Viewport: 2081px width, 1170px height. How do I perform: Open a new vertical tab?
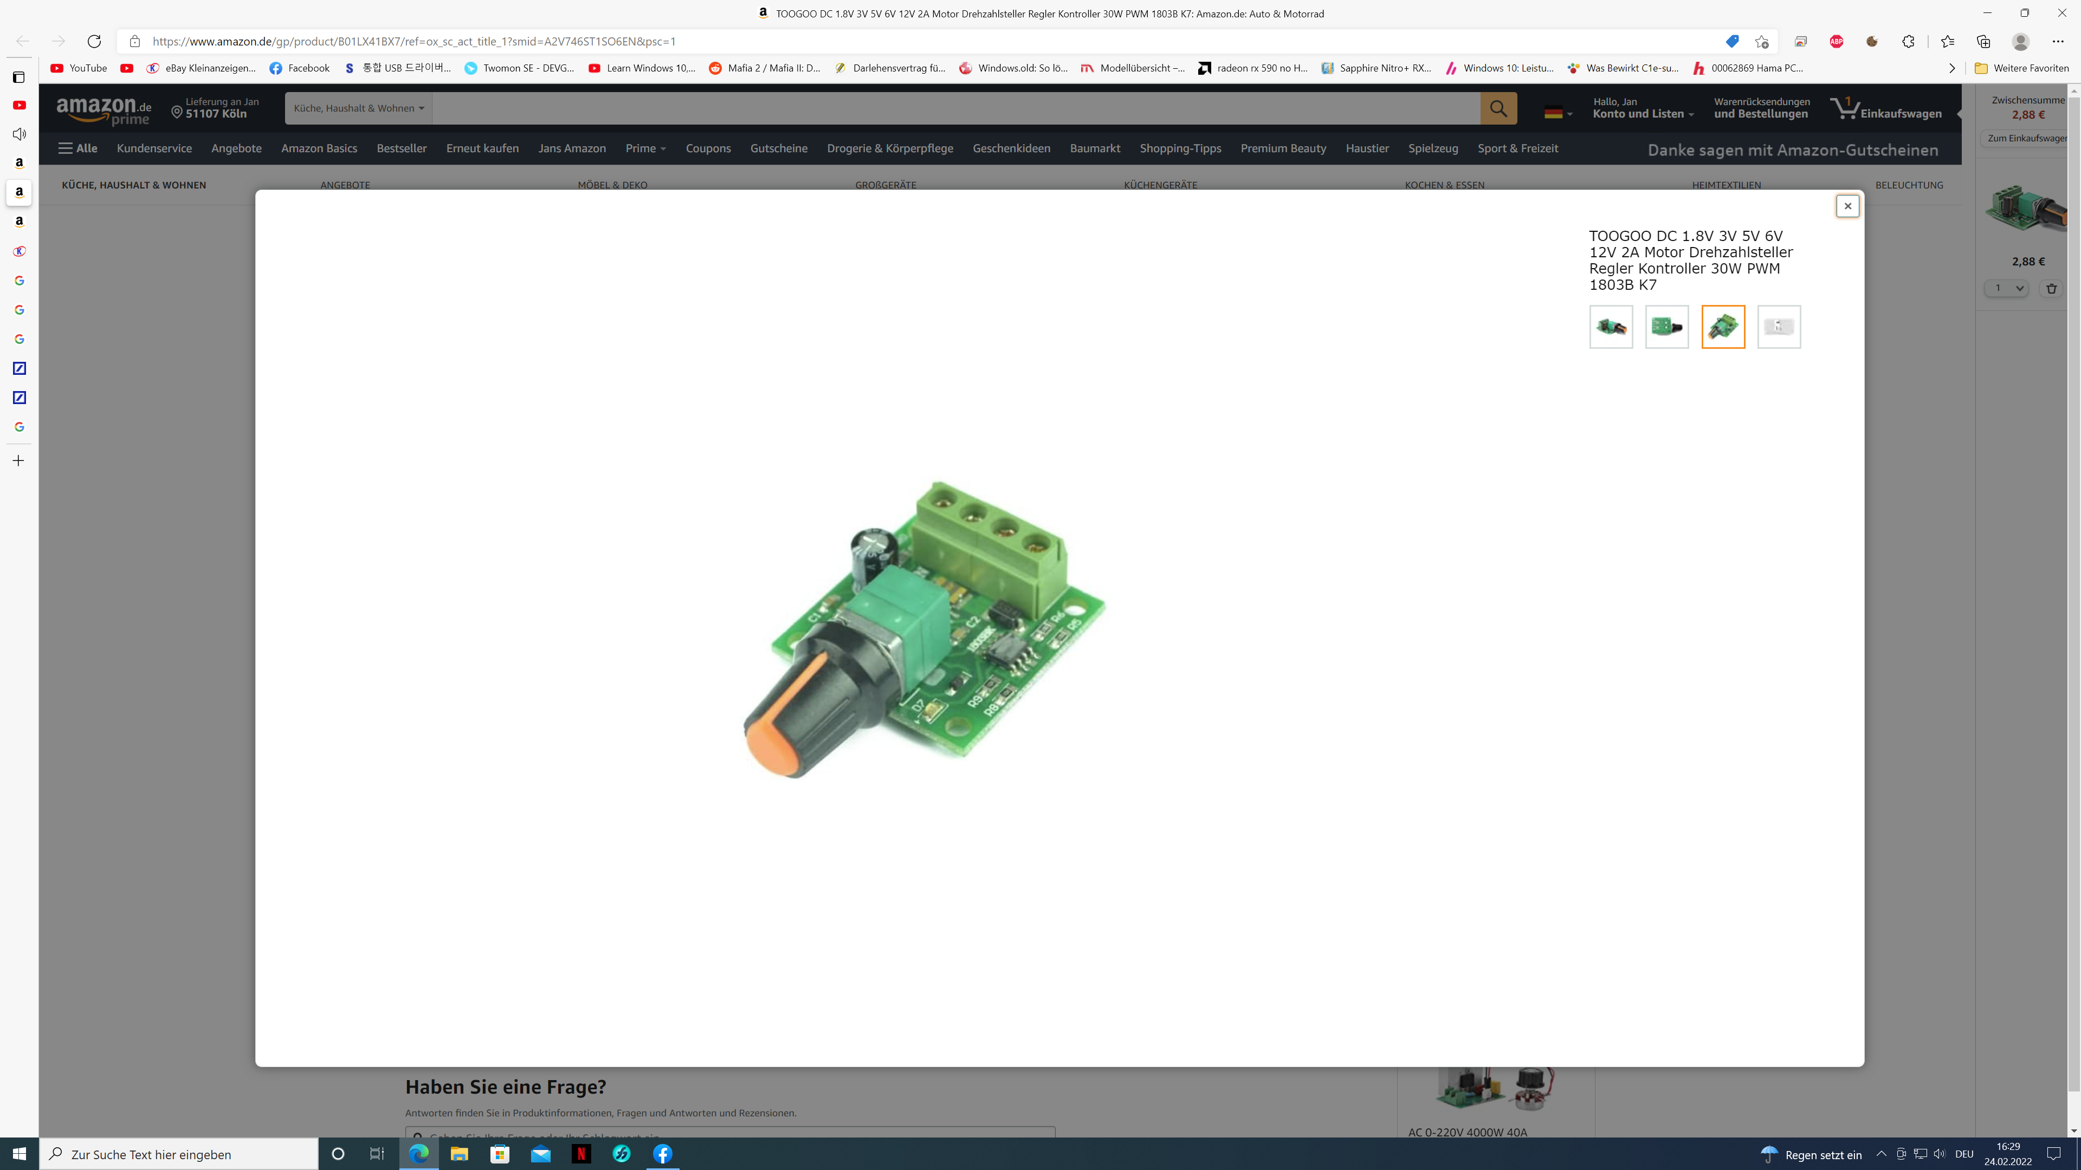click(x=18, y=460)
